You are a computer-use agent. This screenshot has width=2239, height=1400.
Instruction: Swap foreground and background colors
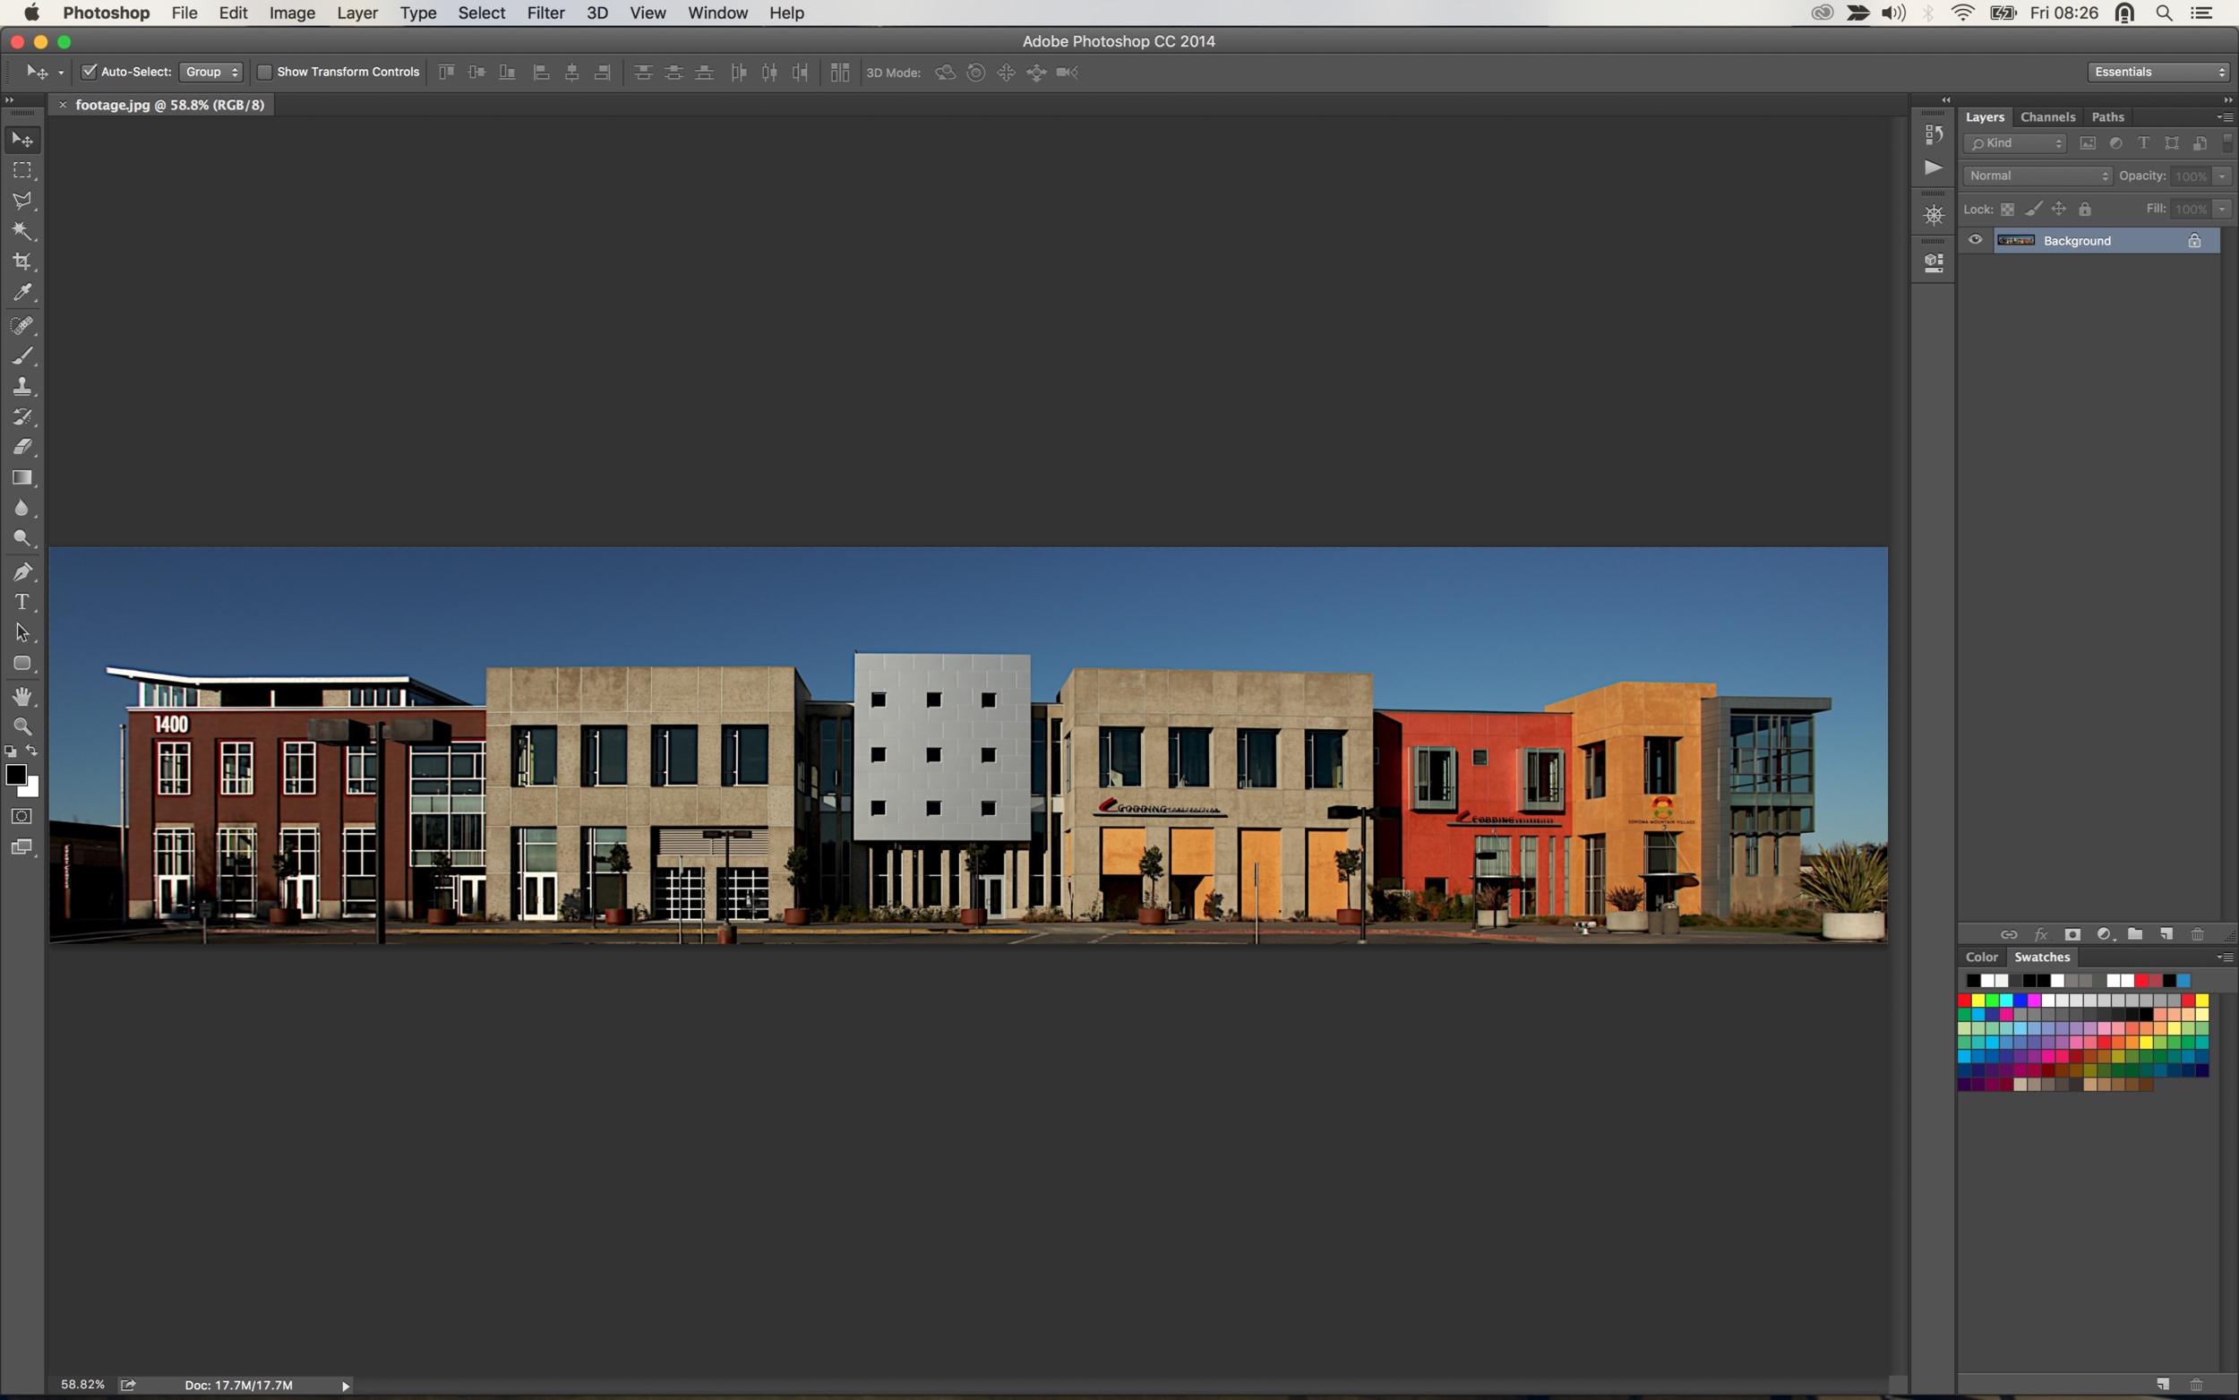click(x=32, y=751)
